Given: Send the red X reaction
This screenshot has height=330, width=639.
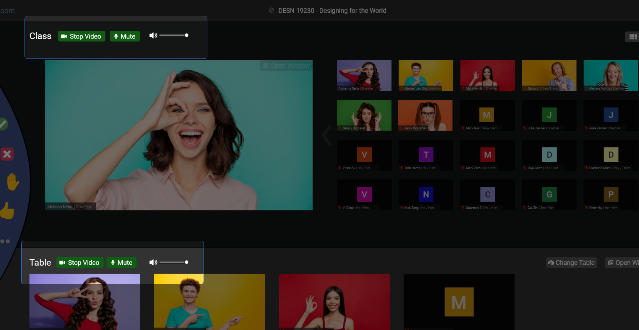Looking at the screenshot, I should click(7, 154).
